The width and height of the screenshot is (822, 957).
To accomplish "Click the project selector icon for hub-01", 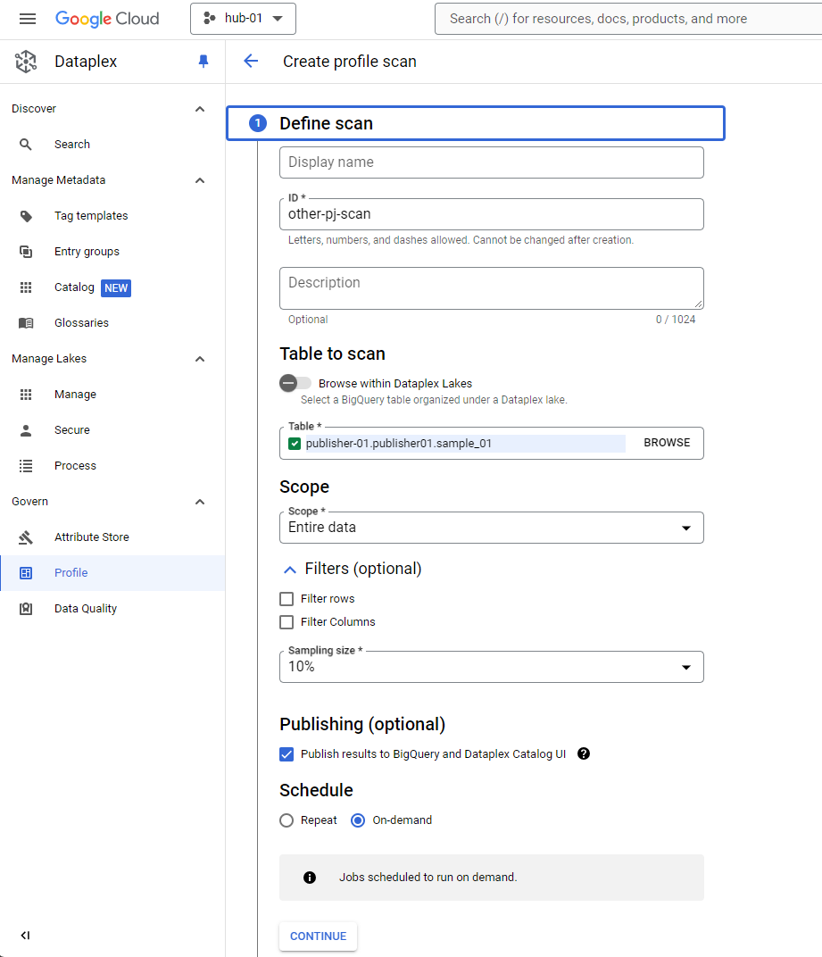I will 210,19.
